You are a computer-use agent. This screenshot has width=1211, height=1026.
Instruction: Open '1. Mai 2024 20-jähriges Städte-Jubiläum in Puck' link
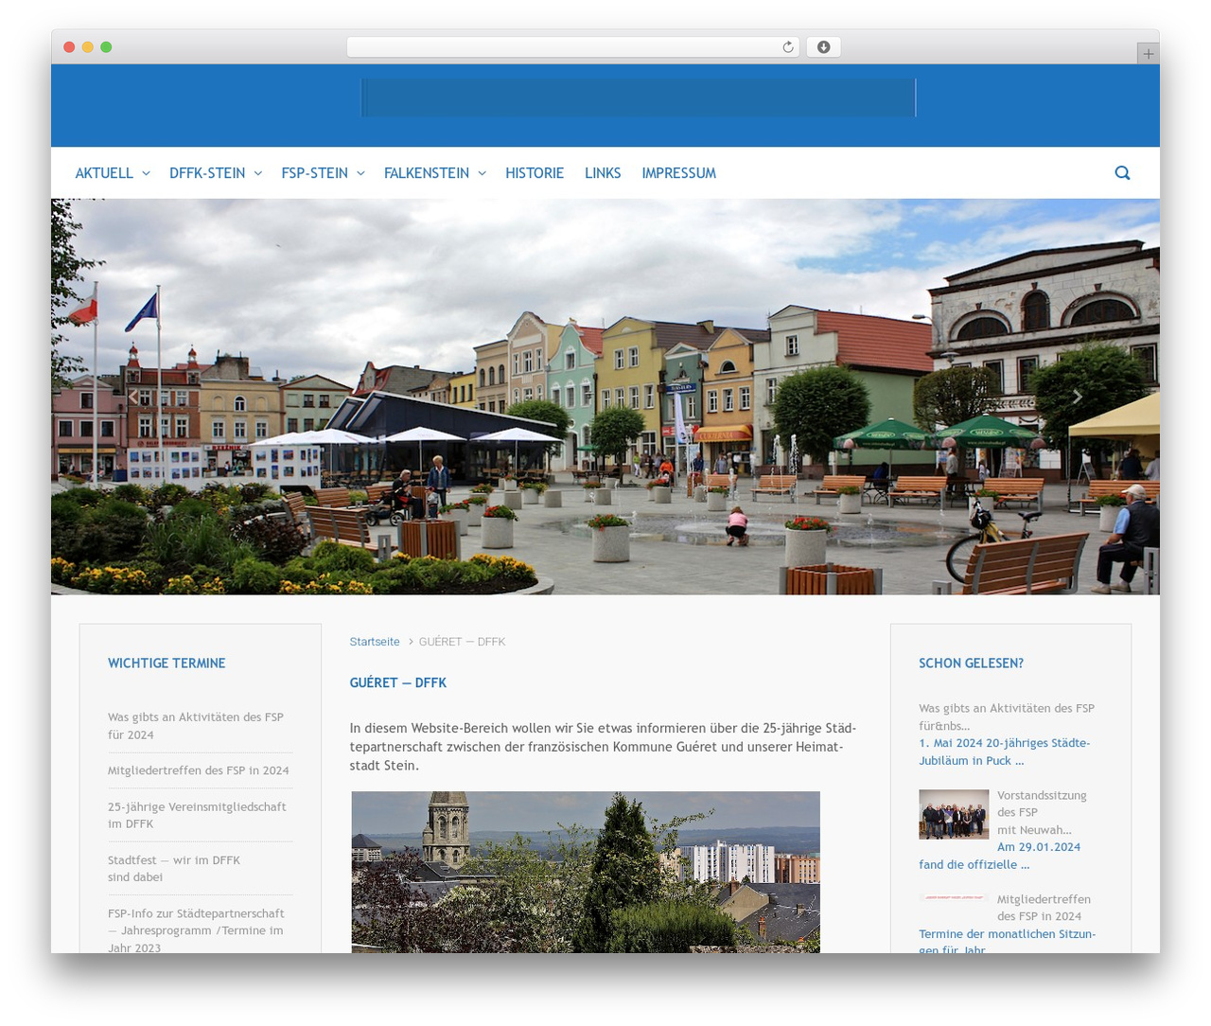(x=1005, y=752)
